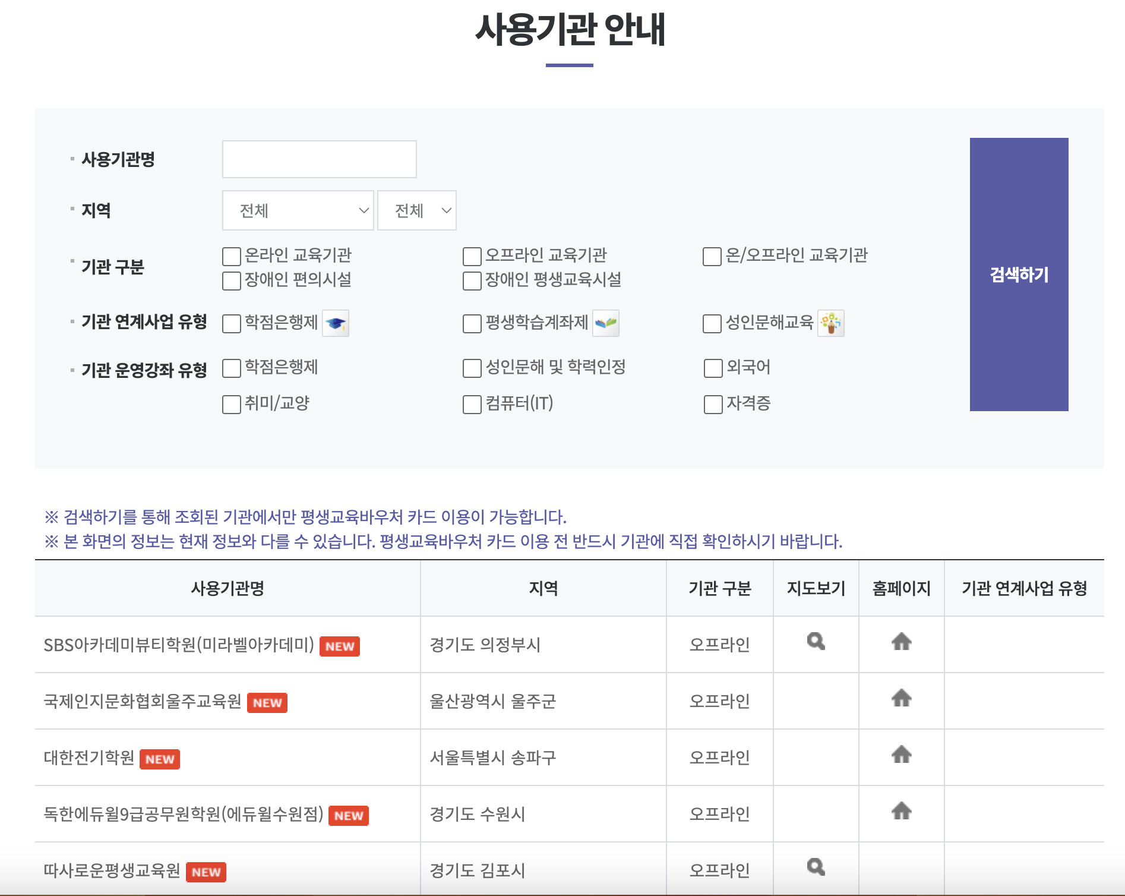Open map for SBS아카데미뷰티학원 row

[816, 642]
